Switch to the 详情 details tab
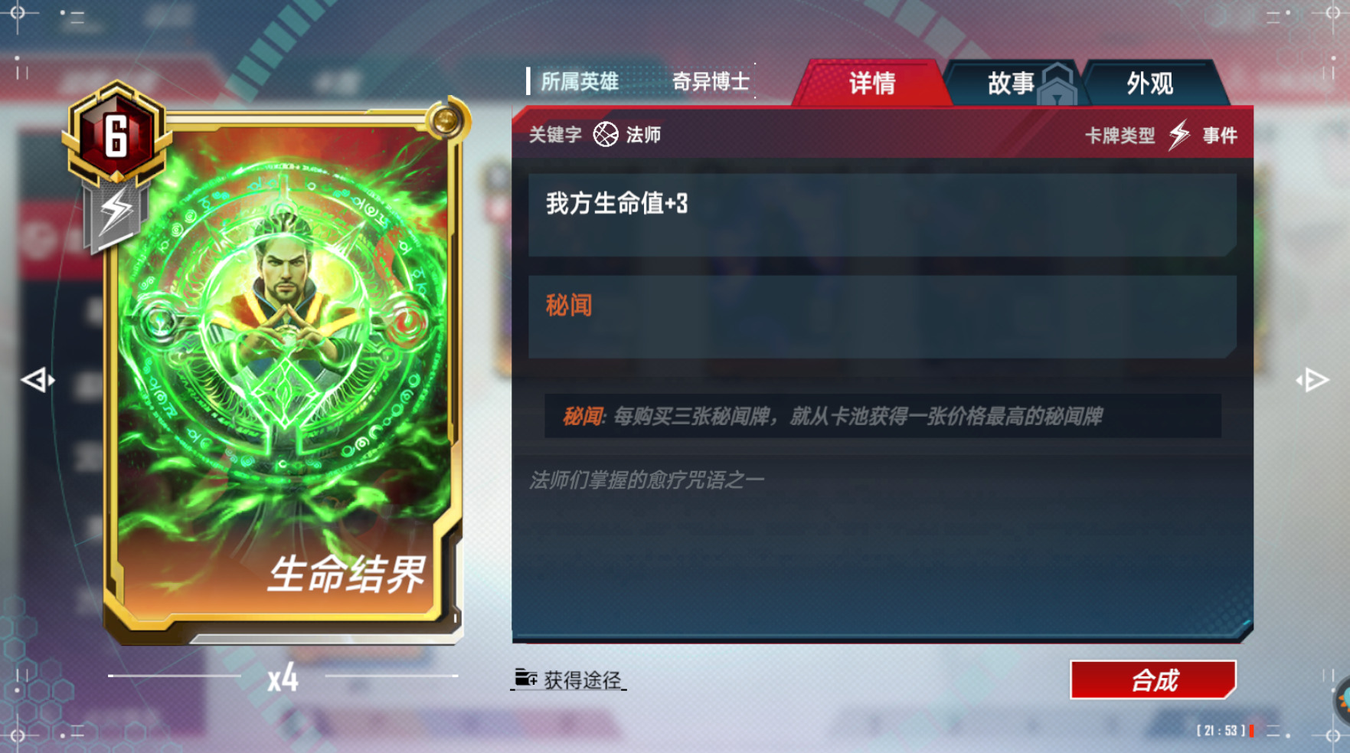 pyautogui.click(x=871, y=83)
